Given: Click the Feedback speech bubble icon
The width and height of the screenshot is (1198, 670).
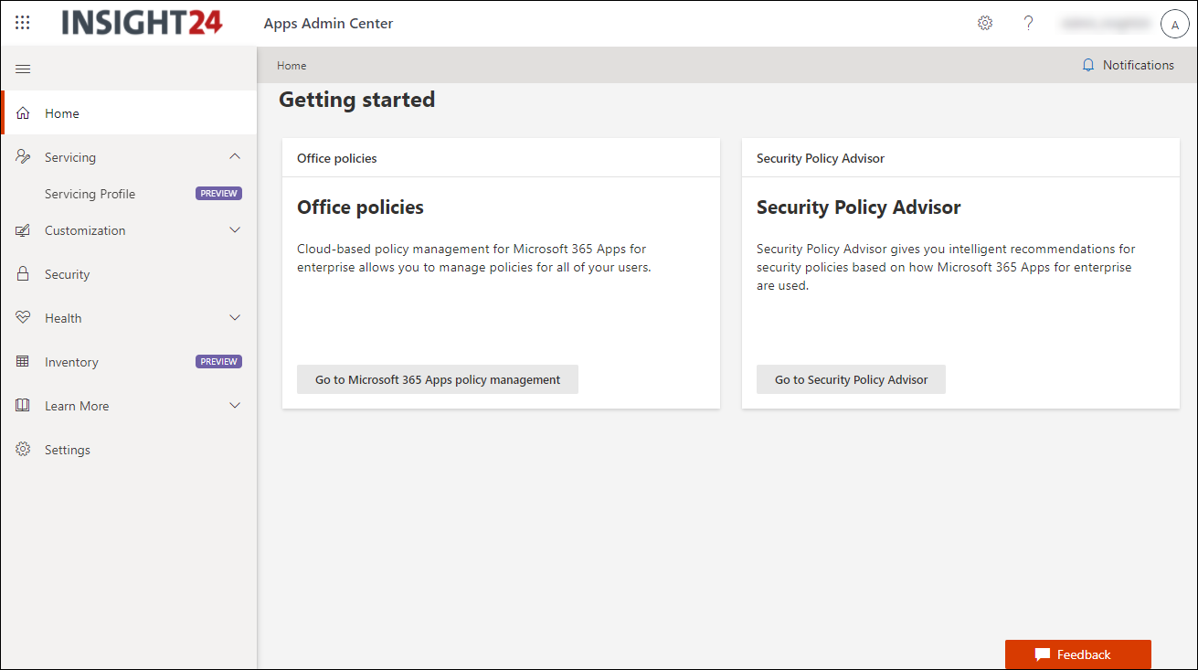Looking at the screenshot, I should pos(1043,654).
